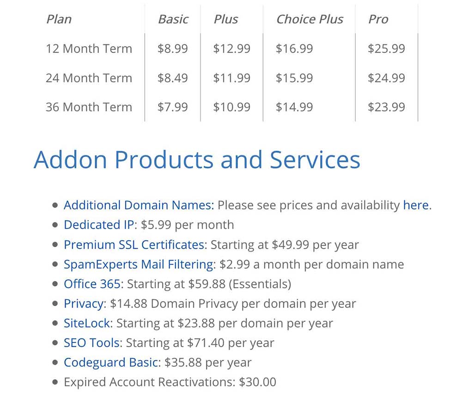The height and width of the screenshot is (399, 462).
Task: Select the Choice Plus column header
Action: [310, 19]
